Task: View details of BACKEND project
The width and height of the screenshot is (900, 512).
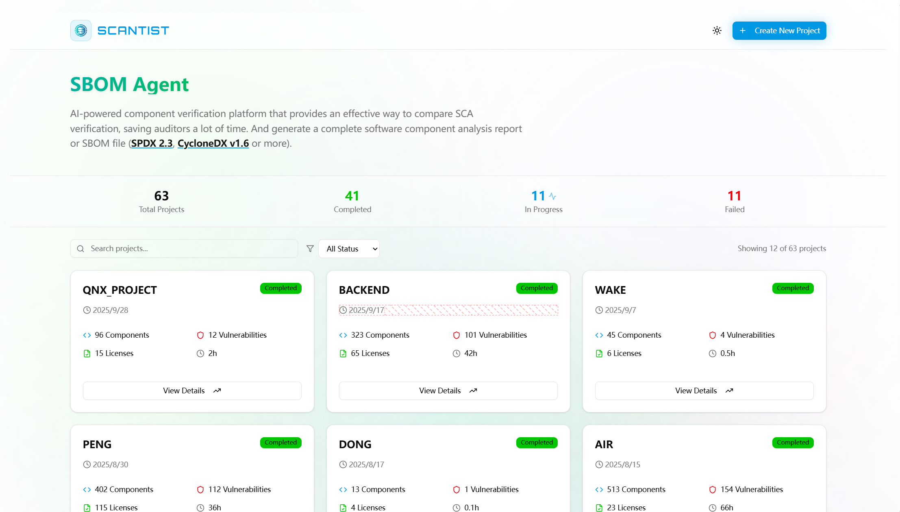Action: tap(448, 391)
